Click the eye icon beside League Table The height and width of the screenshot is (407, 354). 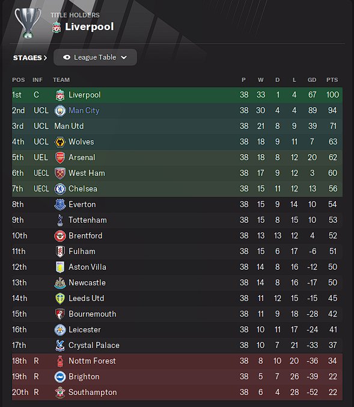point(67,57)
